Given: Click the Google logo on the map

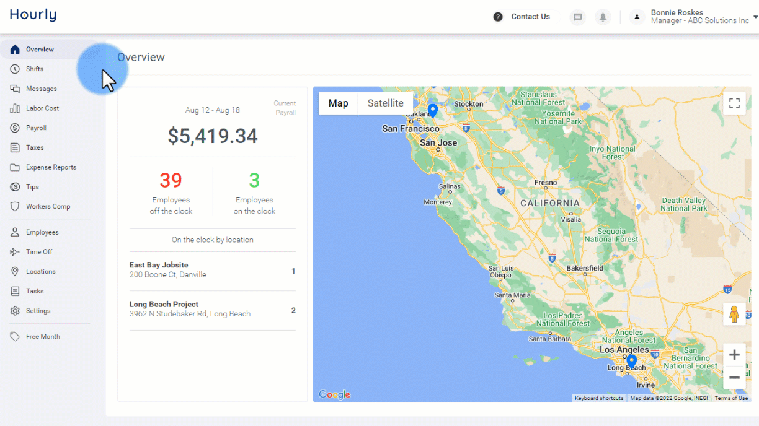Looking at the screenshot, I should [334, 394].
